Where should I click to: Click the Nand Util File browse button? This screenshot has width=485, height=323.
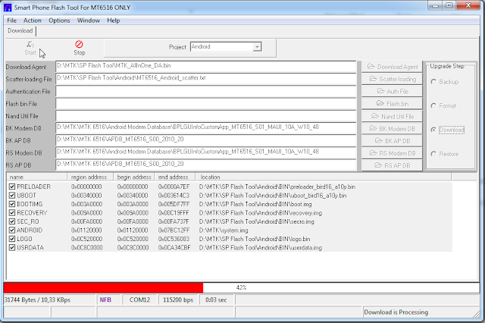click(x=392, y=116)
